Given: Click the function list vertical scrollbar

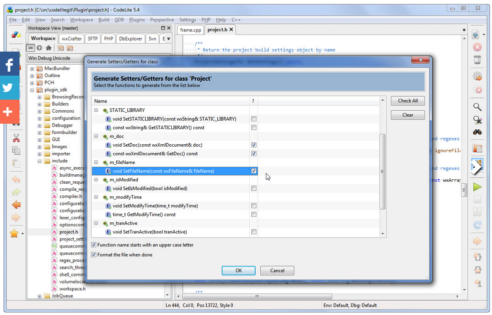Looking at the screenshot, I should (383, 170).
